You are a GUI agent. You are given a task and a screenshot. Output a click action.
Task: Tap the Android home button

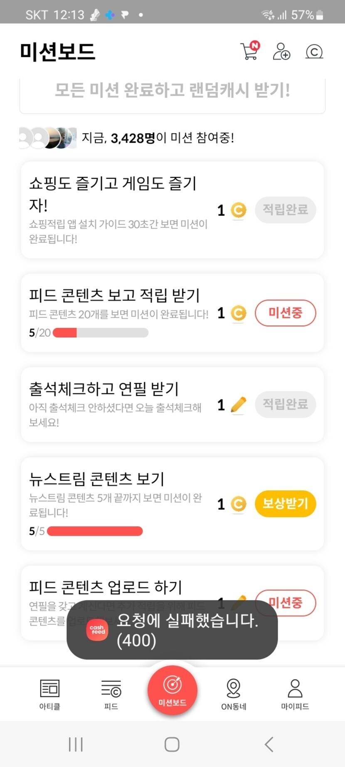click(x=172, y=744)
